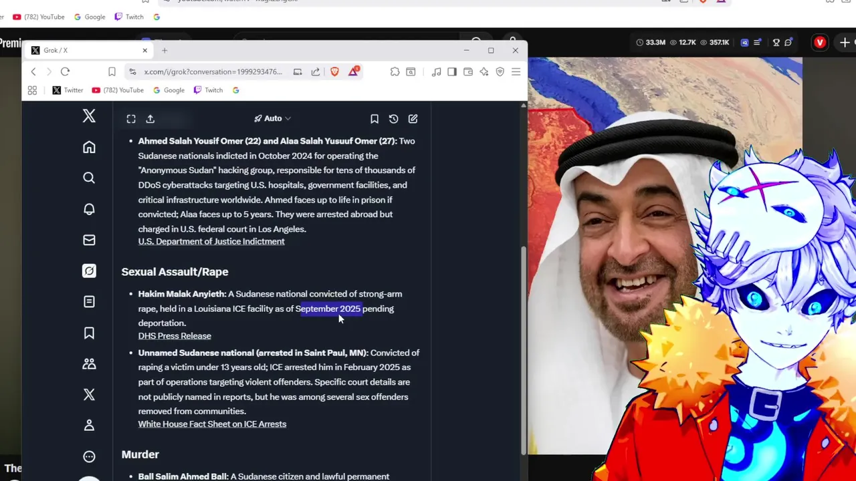This screenshot has height=481, width=856.
Task: Open a new tab with plus button
Action: point(165,50)
